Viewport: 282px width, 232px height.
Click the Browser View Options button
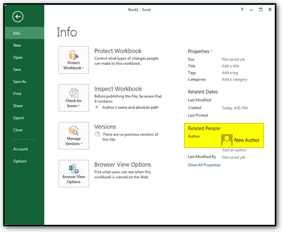(x=74, y=173)
